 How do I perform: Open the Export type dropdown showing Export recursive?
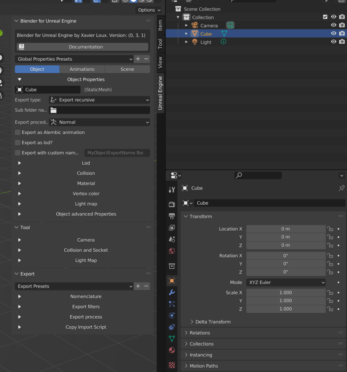[x=100, y=100]
